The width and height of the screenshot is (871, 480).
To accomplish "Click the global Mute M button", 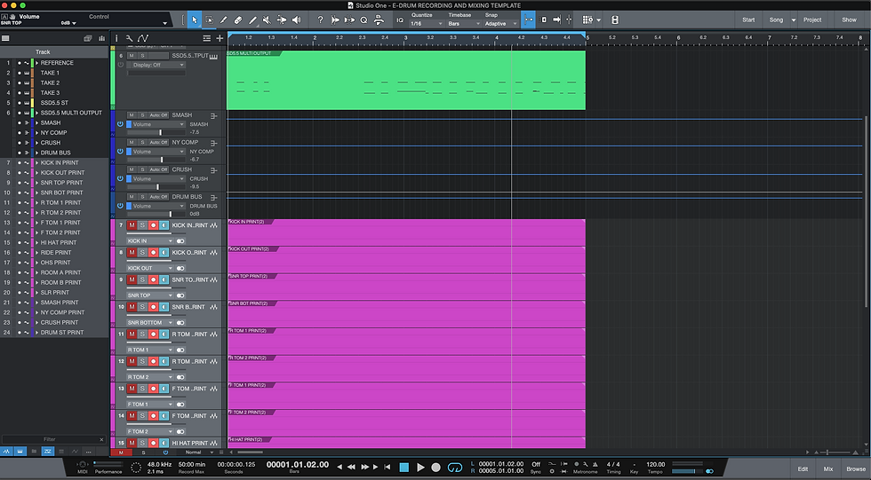I will (x=121, y=452).
